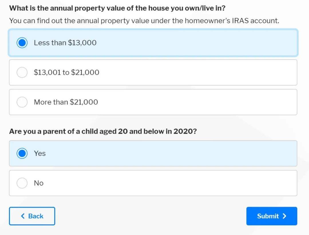Click the child aged 20 question heading

pos(103,132)
